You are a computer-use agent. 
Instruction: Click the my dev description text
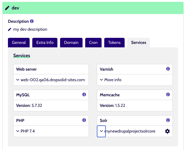click(30, 29)
